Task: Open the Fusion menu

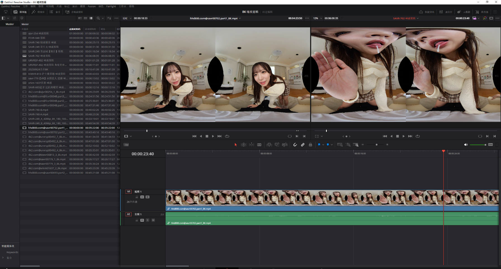Action: click(x=92, y=6)
